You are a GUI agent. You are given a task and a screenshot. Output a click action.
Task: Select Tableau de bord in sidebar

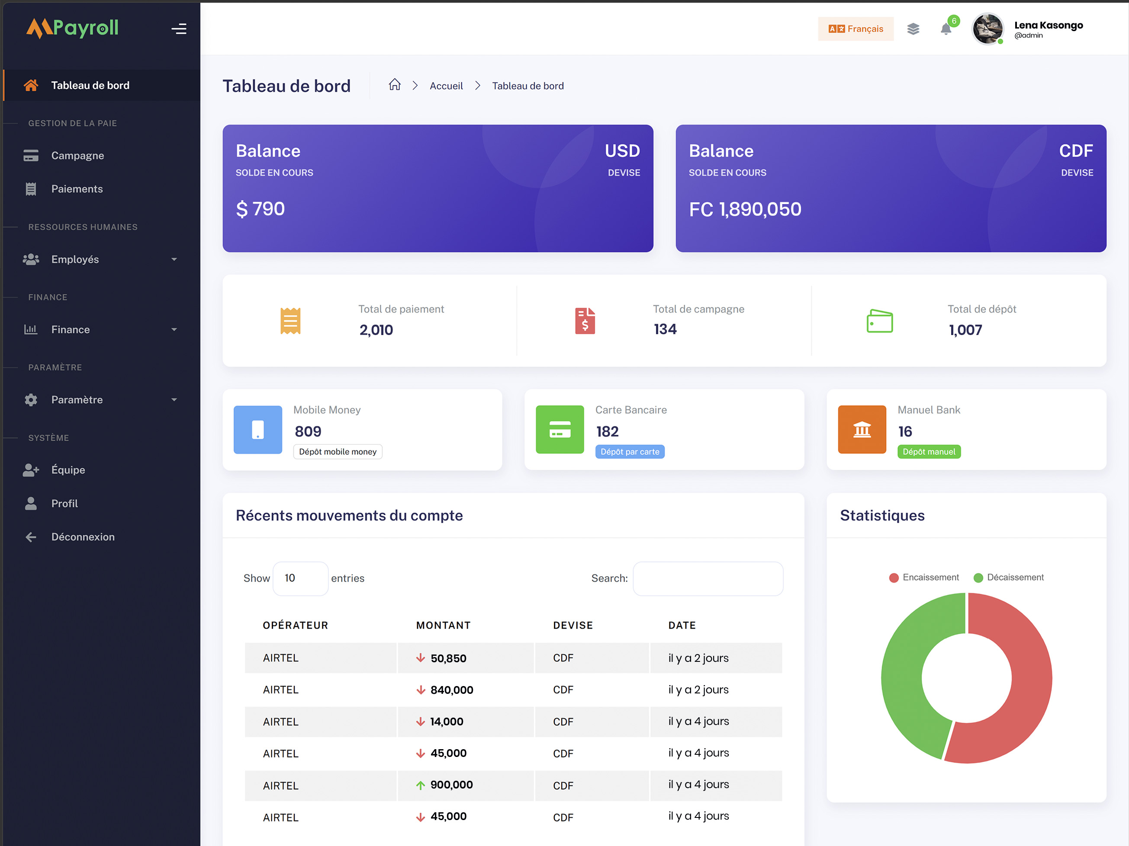(101, 85)
